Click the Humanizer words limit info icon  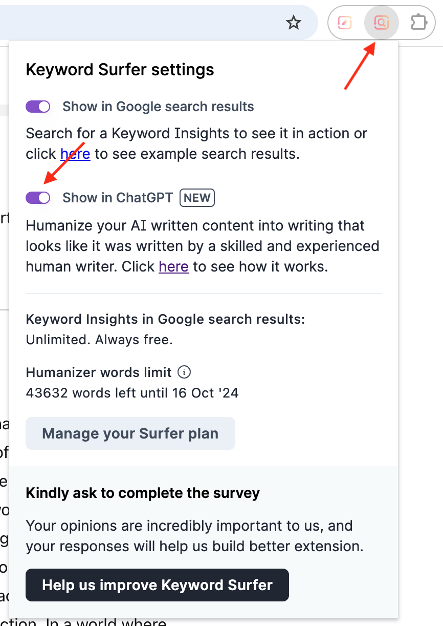pos(184,372)
